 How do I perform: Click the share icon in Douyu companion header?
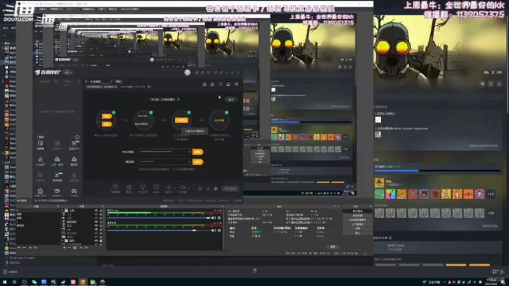coord(236,85)
